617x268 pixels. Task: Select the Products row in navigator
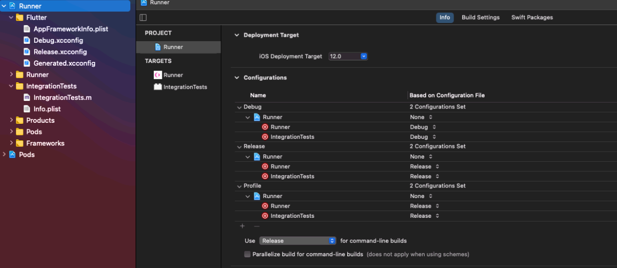65,120
